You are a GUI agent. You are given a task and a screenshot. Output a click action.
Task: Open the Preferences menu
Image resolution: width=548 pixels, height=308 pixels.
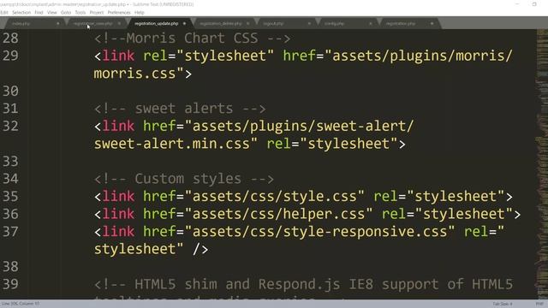[x=119, y=13]
